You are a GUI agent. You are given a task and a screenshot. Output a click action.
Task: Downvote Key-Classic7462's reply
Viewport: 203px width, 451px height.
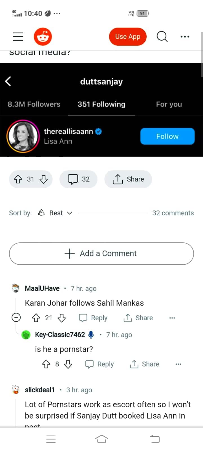point(68,364)
